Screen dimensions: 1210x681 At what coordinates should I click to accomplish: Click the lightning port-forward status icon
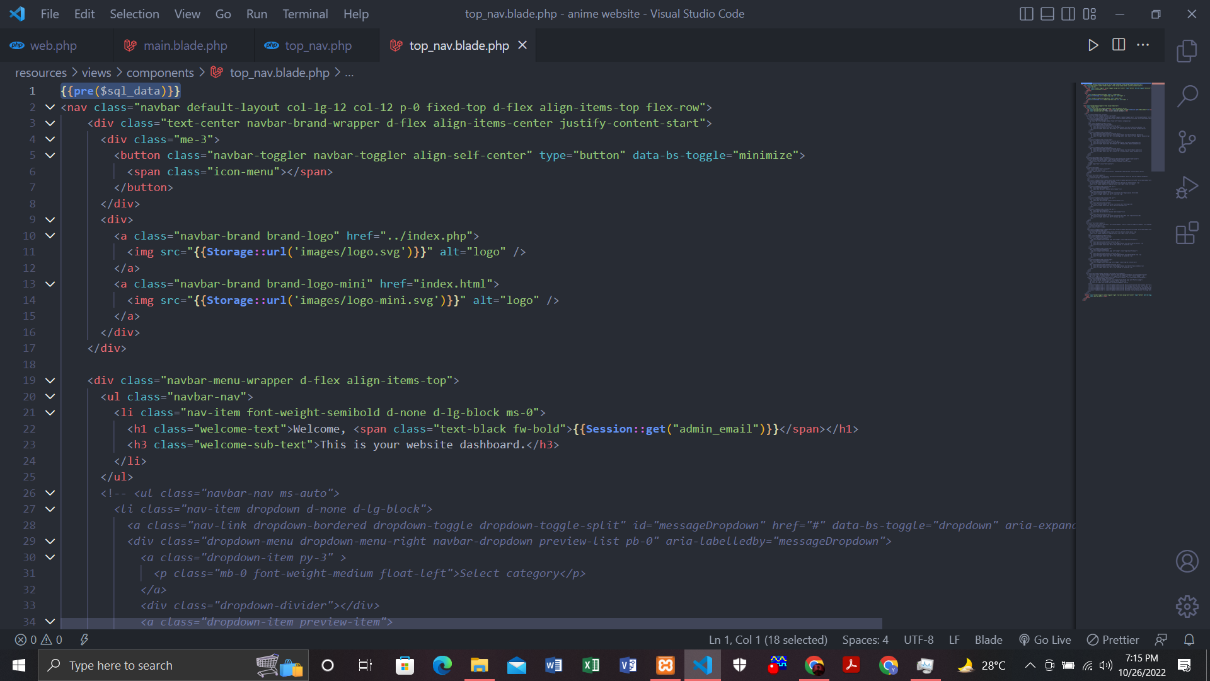click(x=84, y=640)
